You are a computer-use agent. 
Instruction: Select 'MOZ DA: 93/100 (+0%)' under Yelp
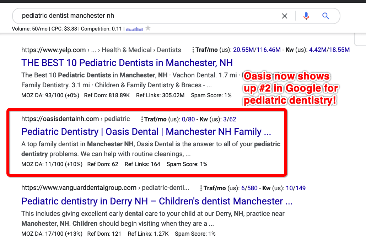(50, 95)
